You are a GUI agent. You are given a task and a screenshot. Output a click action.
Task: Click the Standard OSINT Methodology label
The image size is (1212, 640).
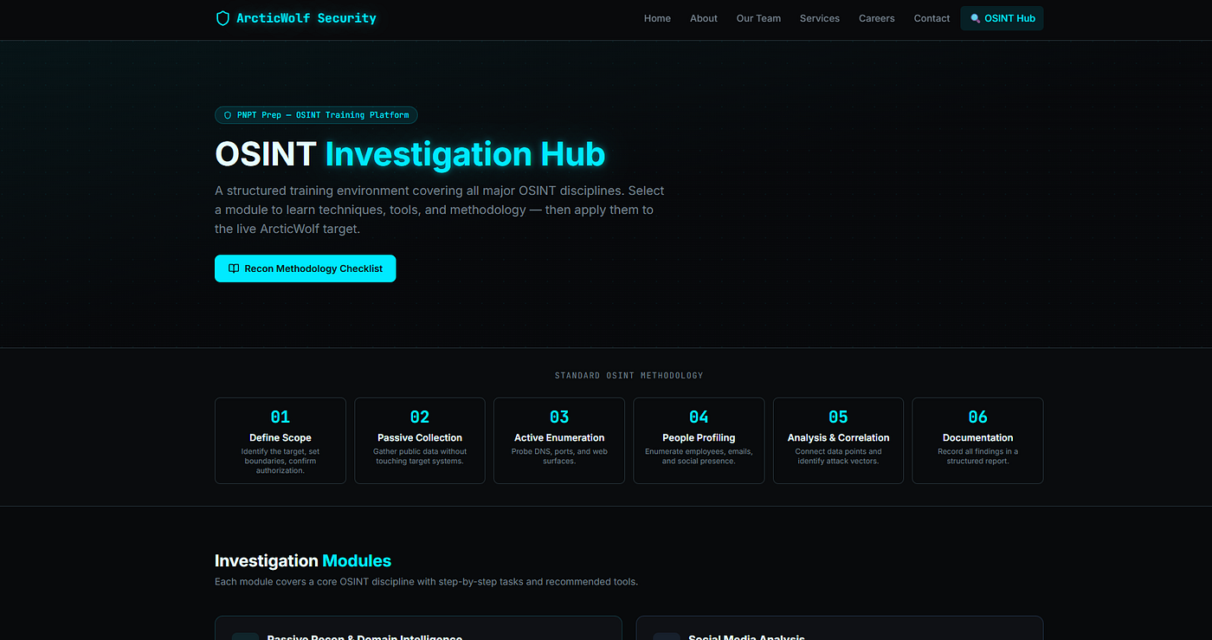point(629,376)
